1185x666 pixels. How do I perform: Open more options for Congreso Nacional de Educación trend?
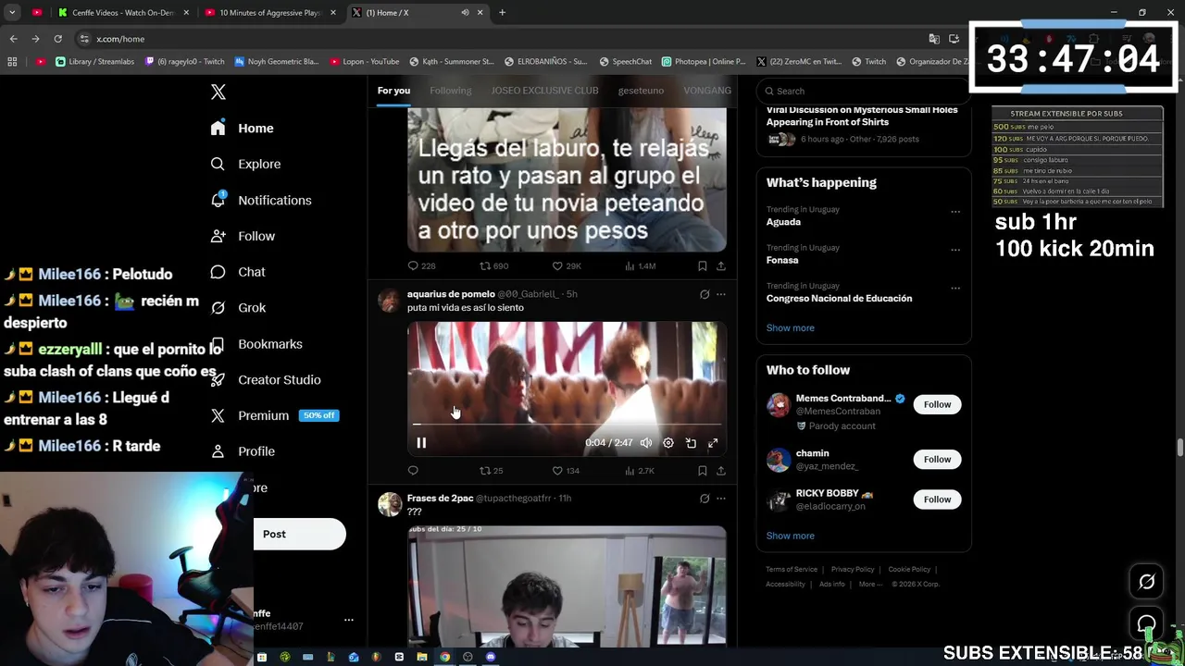click(x=955, y=288)
